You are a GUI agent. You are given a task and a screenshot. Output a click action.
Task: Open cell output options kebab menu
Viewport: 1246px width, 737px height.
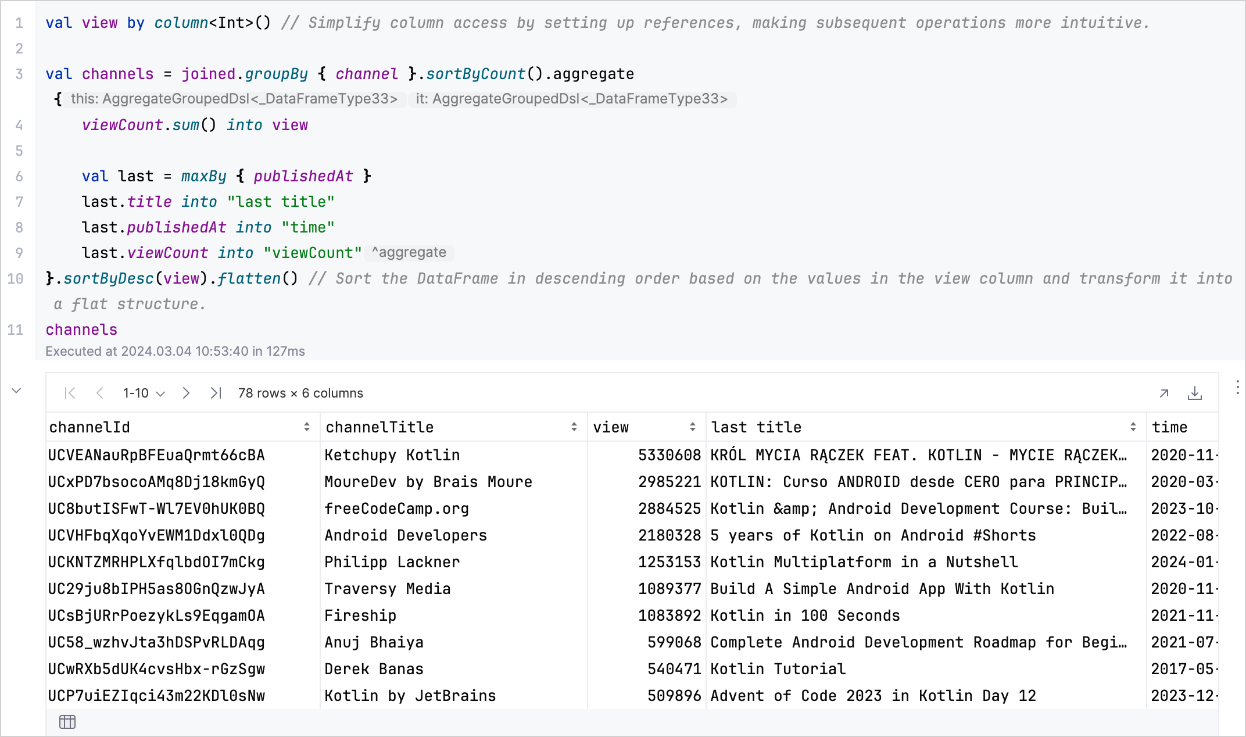click(1237, 387)
